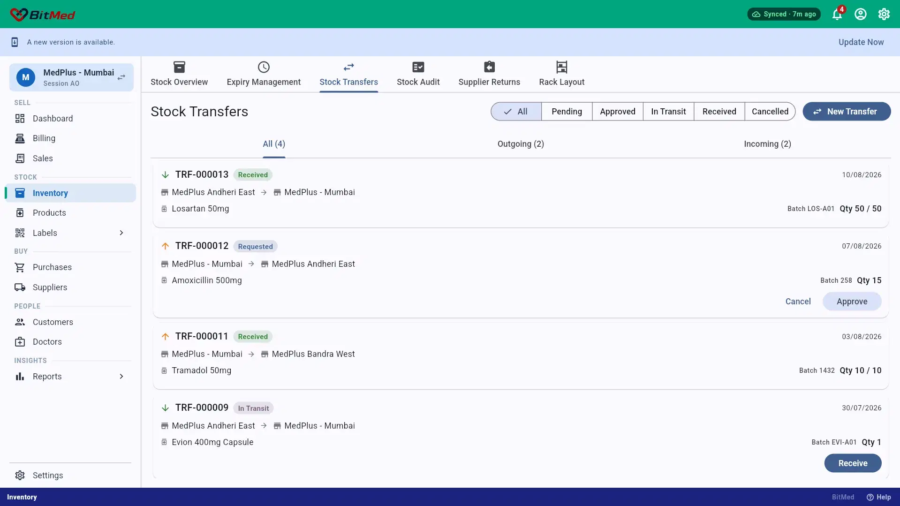The height and width of the screenshot is (506, 900).
Task: Filter transfers by Pending status
Action: (x=567, y=112)
